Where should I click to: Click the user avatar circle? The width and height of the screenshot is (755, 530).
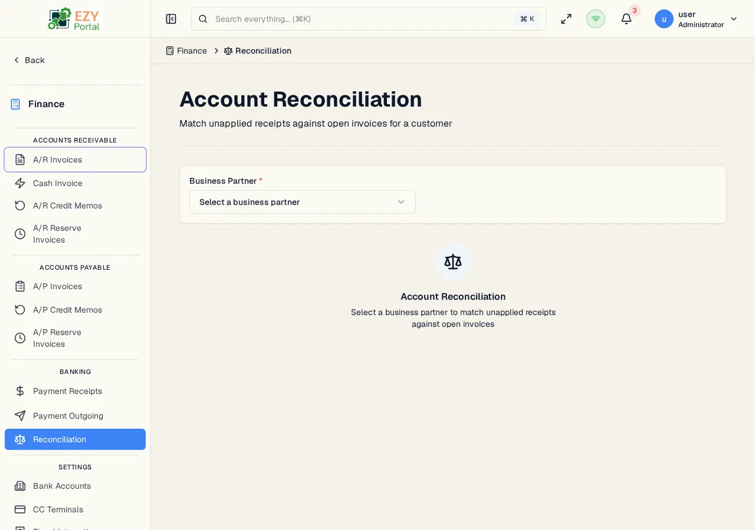click(x=664, y=19)
